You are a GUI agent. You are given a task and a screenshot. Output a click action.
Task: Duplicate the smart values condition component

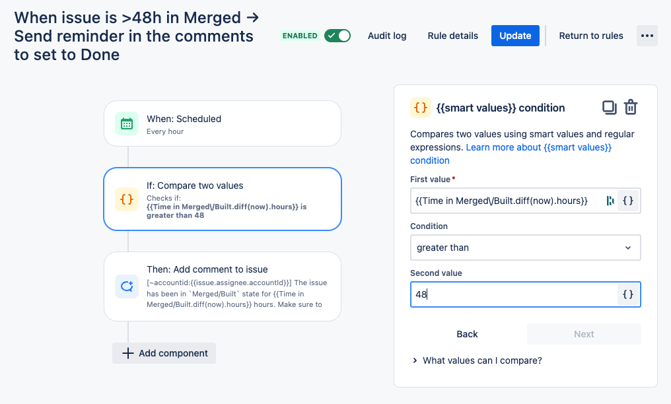[x=610, y=108]
